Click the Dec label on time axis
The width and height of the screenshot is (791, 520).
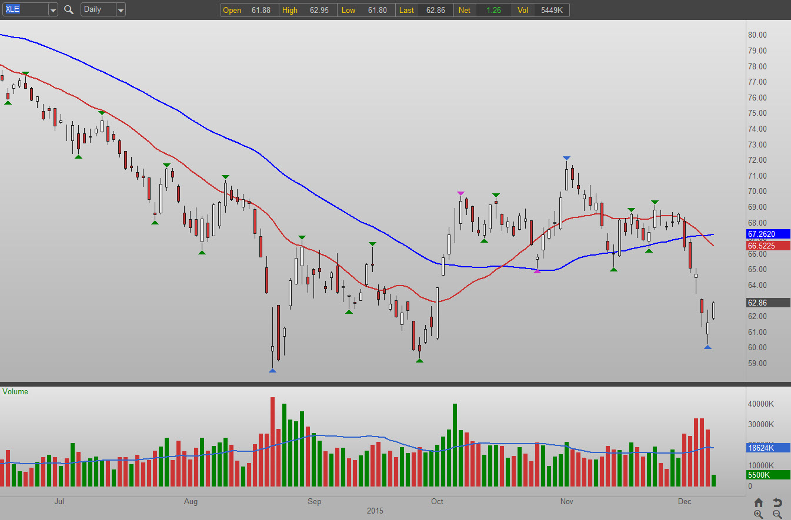[684, 501]
